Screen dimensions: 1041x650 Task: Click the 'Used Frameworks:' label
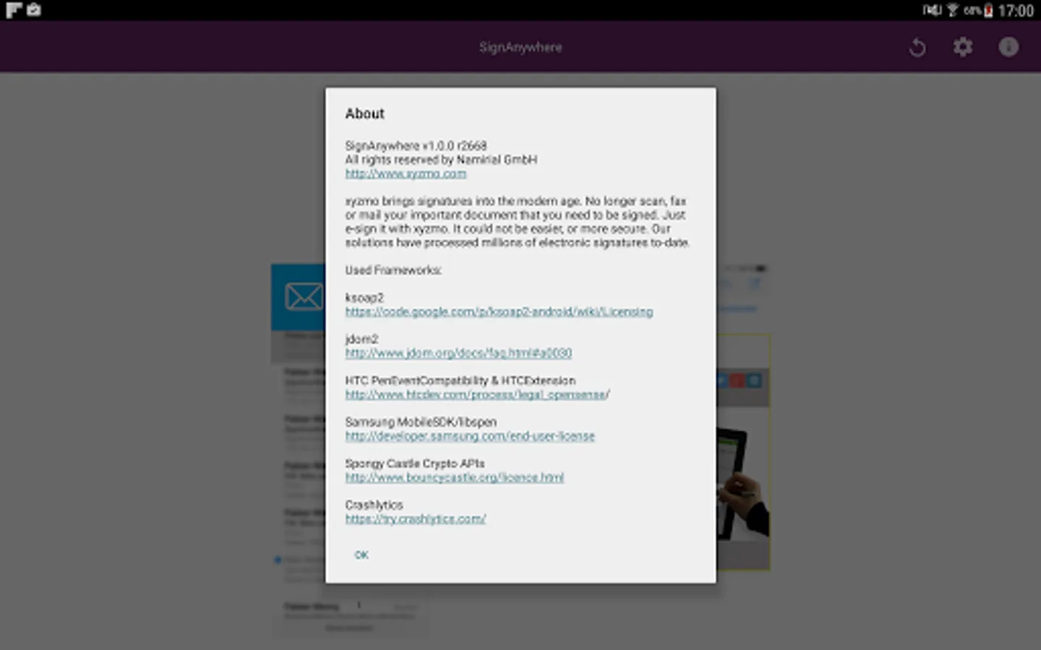click(x=393, y=270)
